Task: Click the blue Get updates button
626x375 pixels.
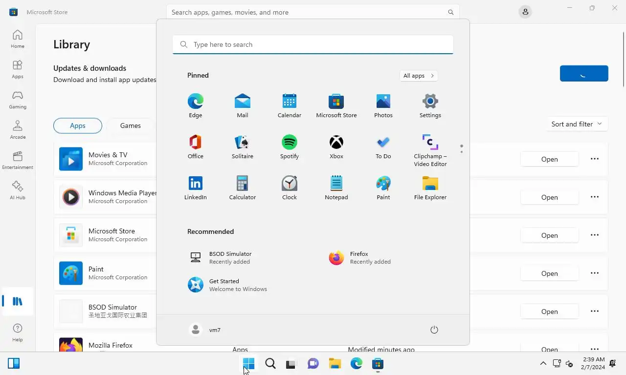Action: click(x=584, y=73)
